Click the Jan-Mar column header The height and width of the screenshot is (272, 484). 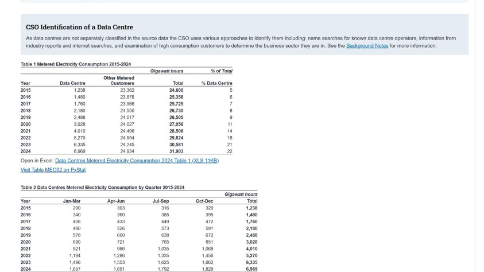coord(71,201)
